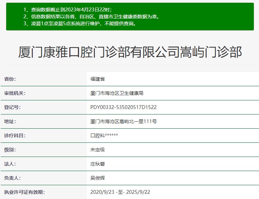Select the value 未定级
259x199 pixels.
98,150
